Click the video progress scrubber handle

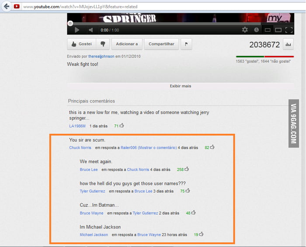(70, 24)
